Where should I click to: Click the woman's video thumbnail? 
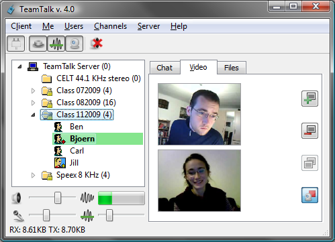coord(199,180)
